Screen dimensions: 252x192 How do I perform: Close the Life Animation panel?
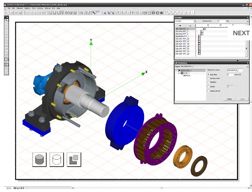(x=247, y=63)
